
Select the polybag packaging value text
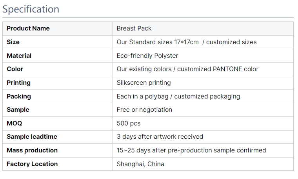(178, 96)
